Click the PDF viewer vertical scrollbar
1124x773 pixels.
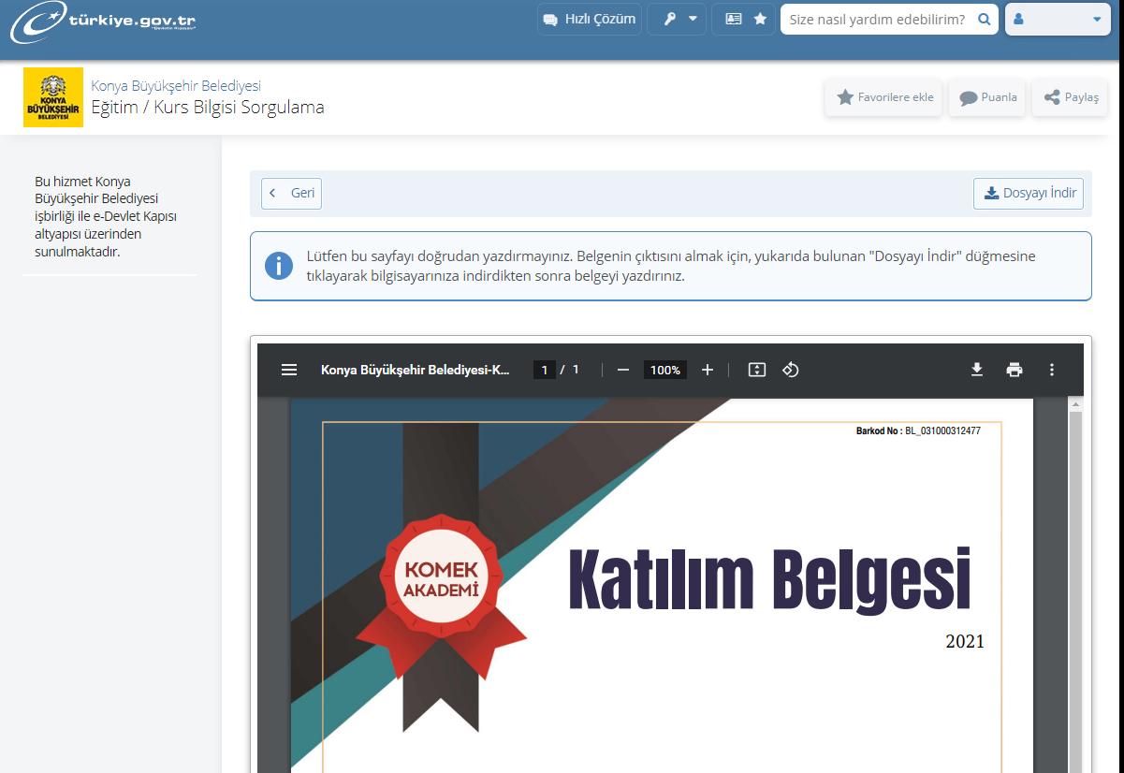pos(1075,590)
